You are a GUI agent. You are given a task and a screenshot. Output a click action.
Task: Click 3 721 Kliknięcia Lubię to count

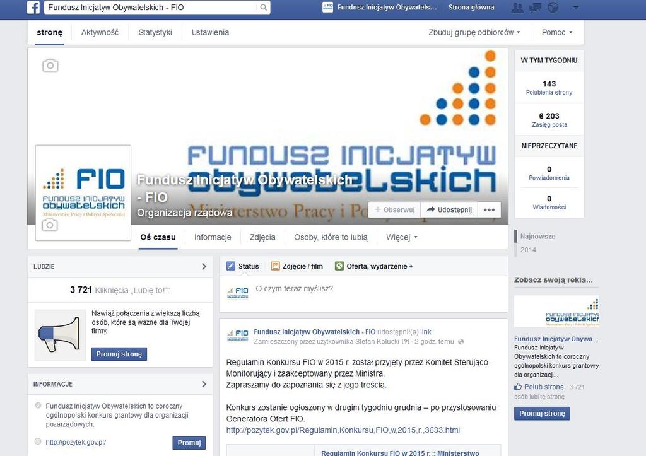[120, 290]
